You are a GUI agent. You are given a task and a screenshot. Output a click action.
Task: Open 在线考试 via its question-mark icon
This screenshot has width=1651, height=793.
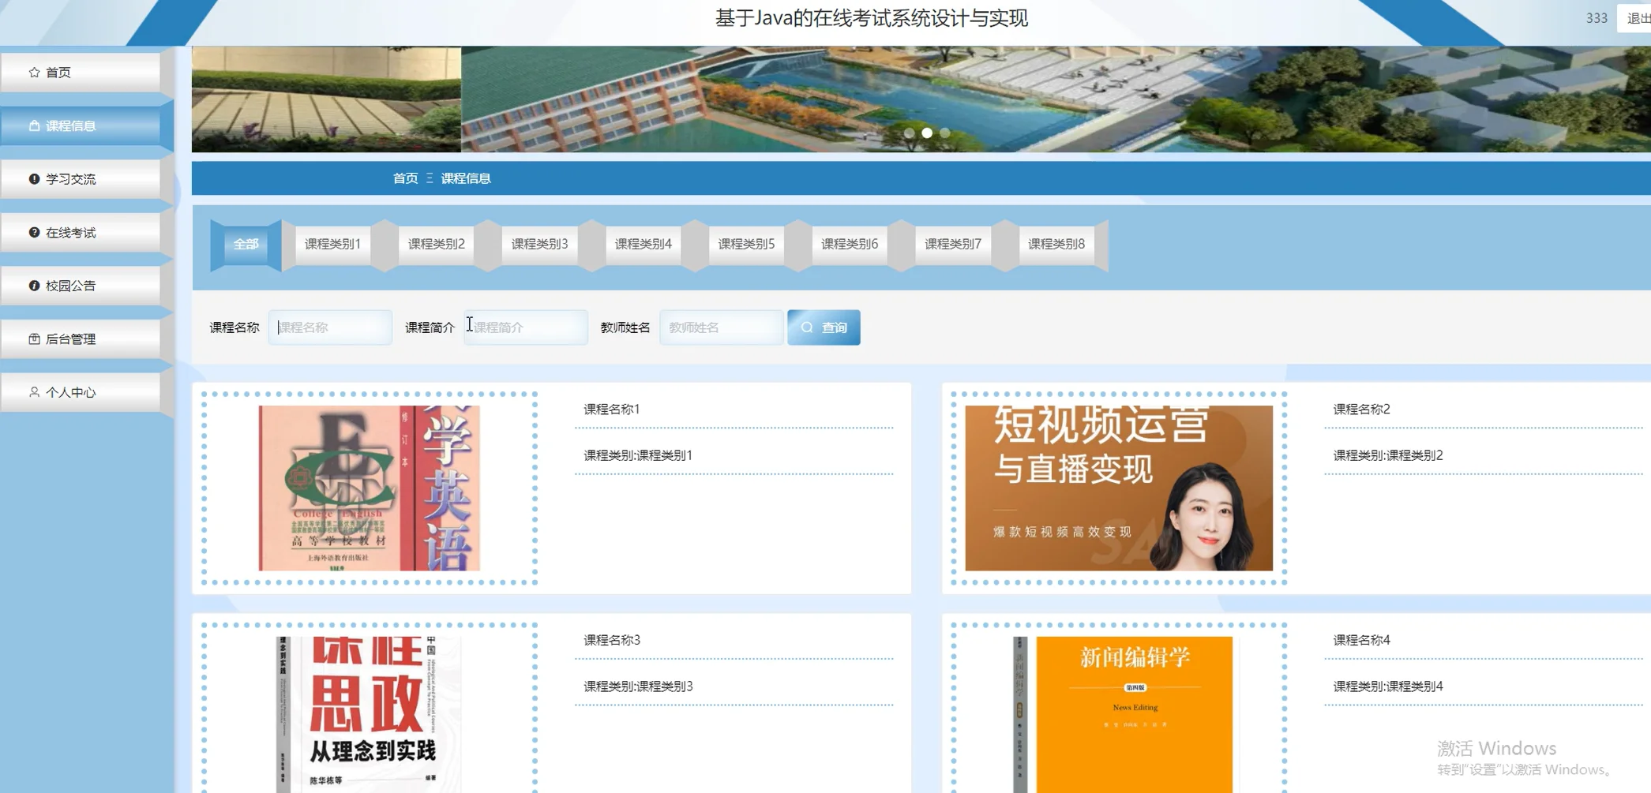pos(33,232)
